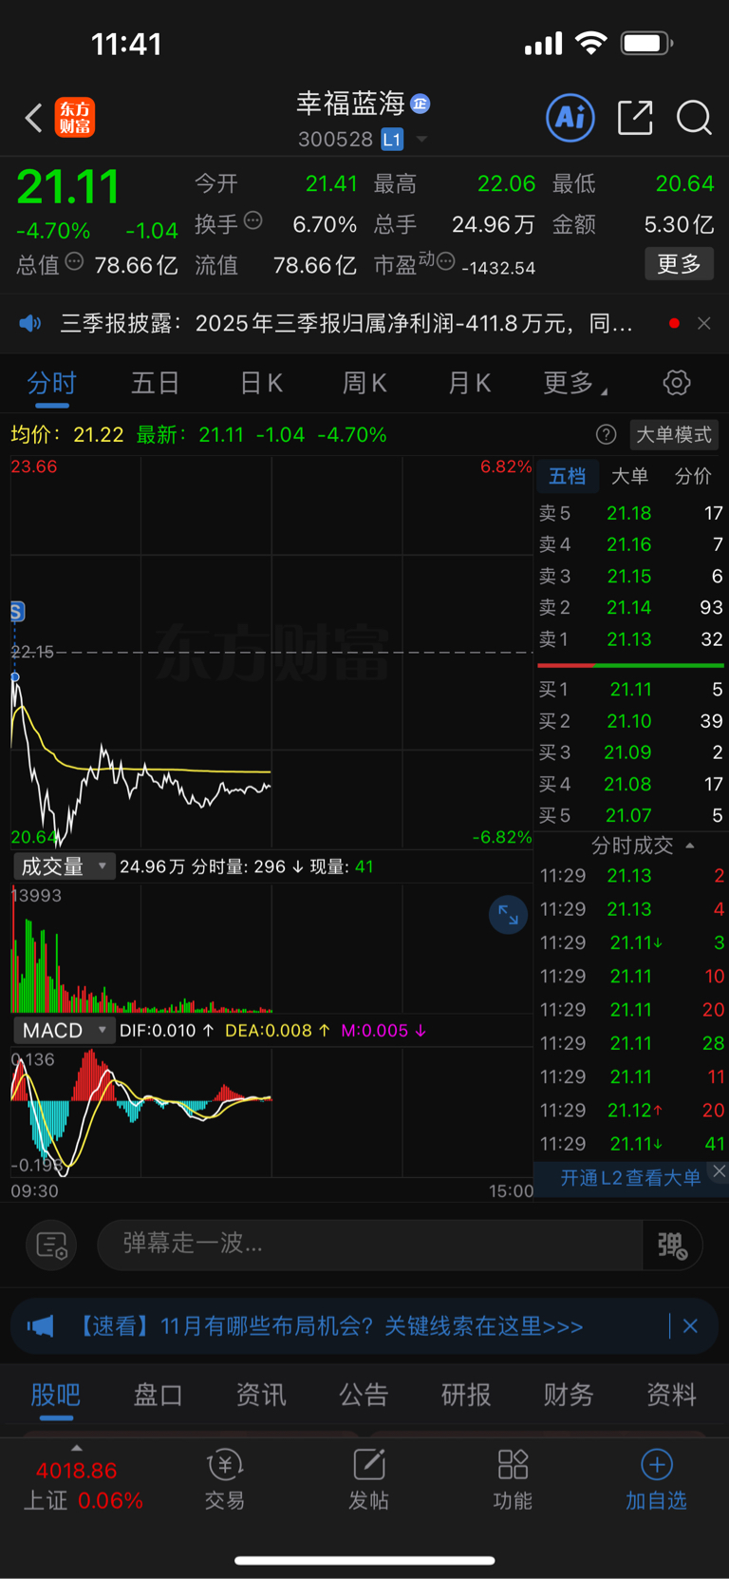Select the 分时 chart tab
Viewport: 729px width, 1579px height.
coord(51,383)
